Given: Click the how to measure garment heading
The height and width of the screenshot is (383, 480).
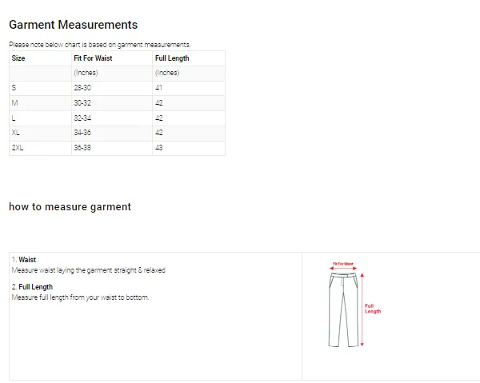Looking at the screenshot, I should pyautogui.click(x=70, y=207).
